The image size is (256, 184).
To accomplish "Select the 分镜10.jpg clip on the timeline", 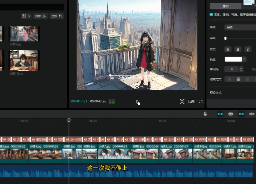I will click(x=207, y=154).
